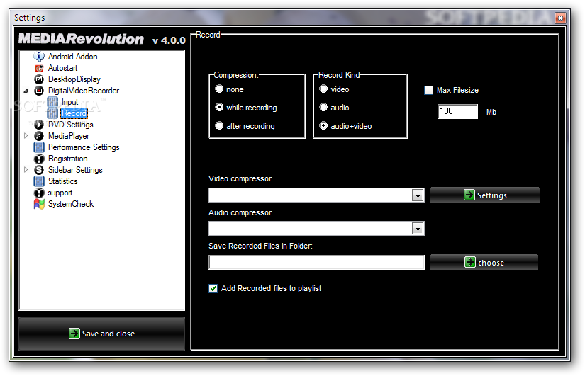Open Statistics page
This screenshot has width=585, height=376.
[x=62, y=181]
